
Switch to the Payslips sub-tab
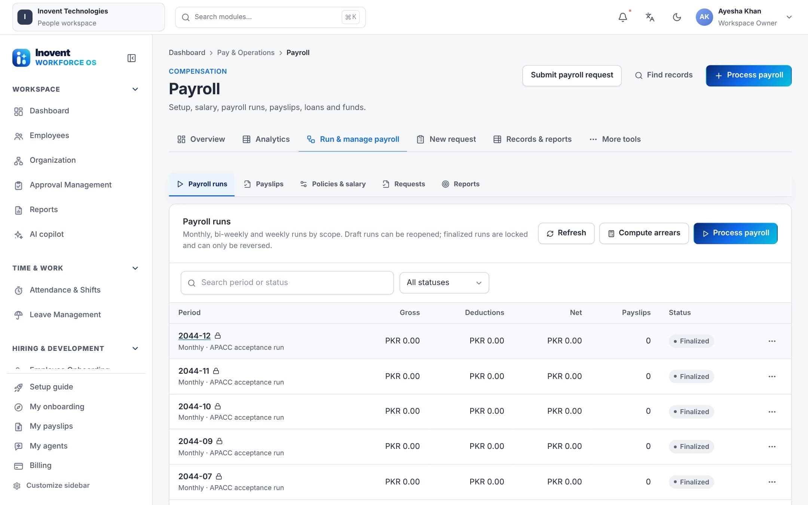[x=263, y=184]
